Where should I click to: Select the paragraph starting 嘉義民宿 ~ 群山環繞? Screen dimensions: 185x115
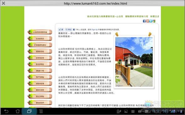click(x=85, y=35)
